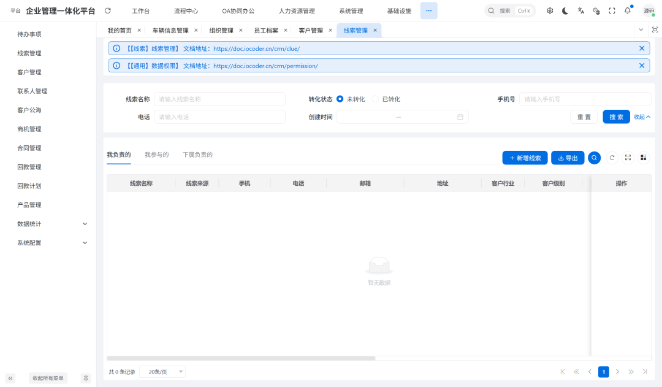Open the notification bell icon
Viewport: 662px width, 387px height.
[x=626, y=10]
